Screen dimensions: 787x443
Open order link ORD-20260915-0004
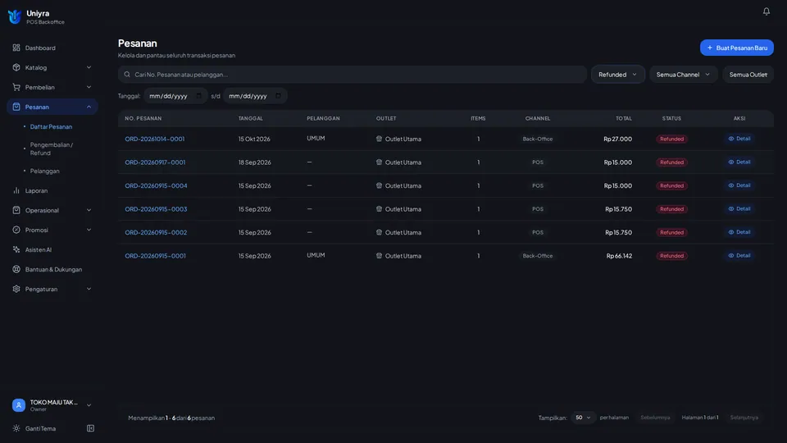(156, 185)
